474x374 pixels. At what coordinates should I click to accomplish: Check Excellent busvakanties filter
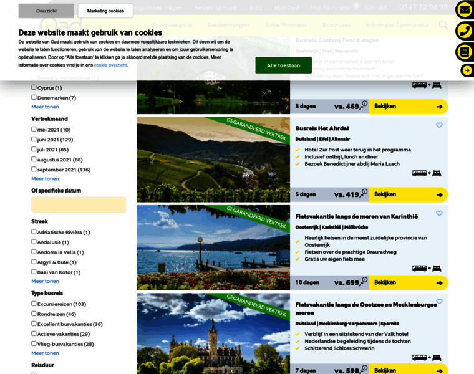pyautogui.click(x=34, y=324)
